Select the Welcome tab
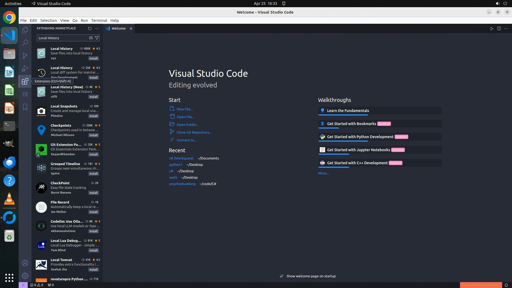This screenshot has width=512, height=288. [118, 29]
